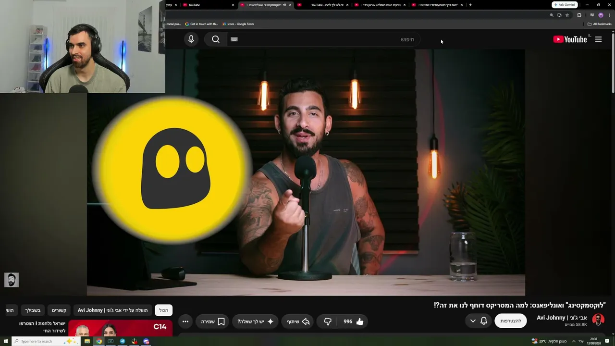Open the zoom magnifier in address bar
Image resolution: width=615 pixels, height=346 pixels.
[x=552, y=15]
